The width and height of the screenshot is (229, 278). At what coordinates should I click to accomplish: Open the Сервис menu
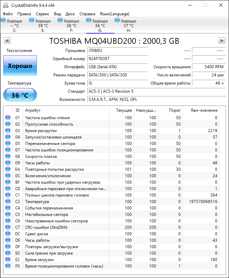[x=42, y=14]
